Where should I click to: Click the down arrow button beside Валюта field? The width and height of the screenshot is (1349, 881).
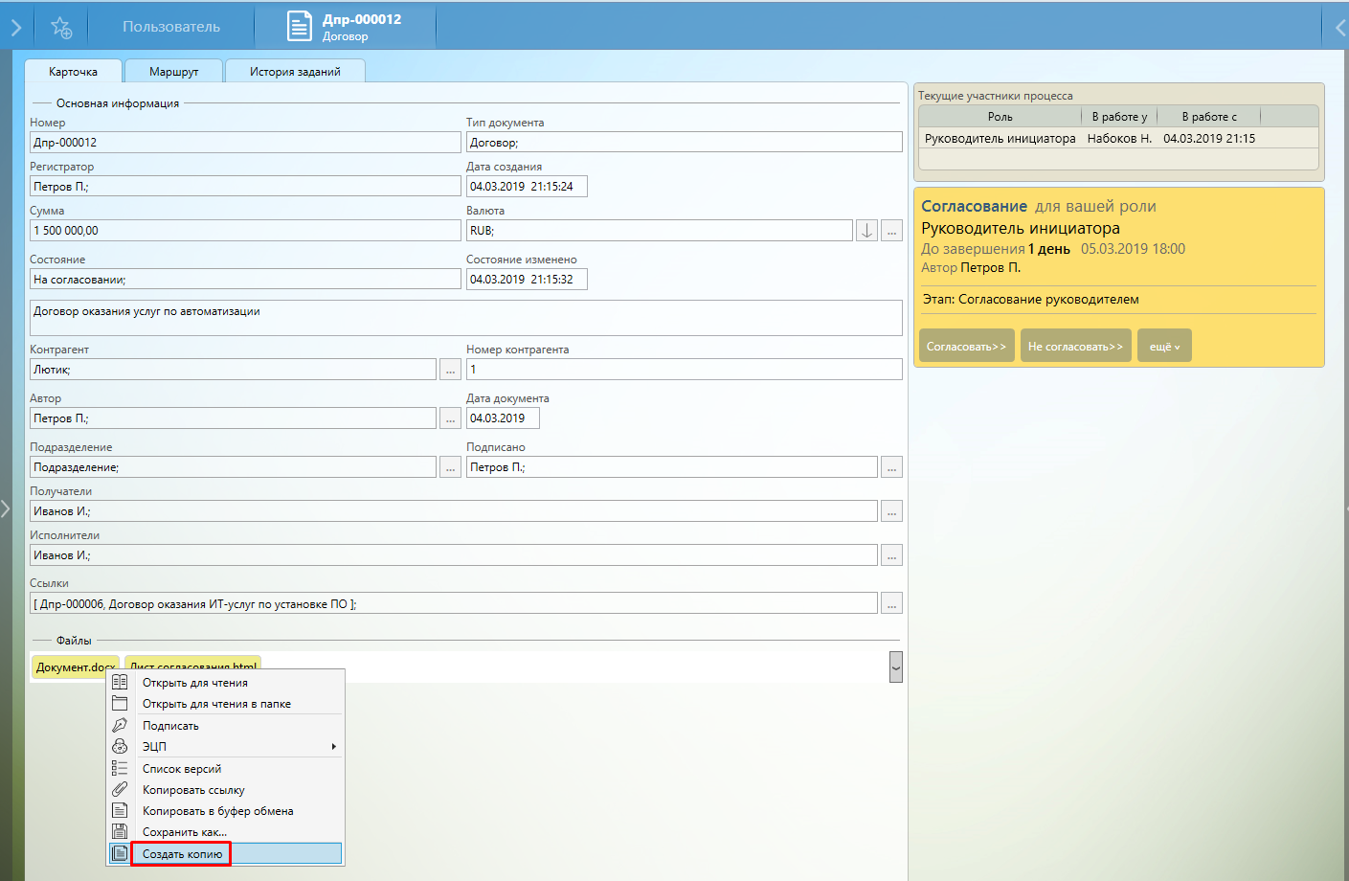[866, 231]
